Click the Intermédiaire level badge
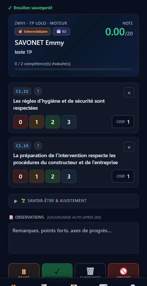Image resolution: width=147 pixels, height=286 pixels. 33,32
